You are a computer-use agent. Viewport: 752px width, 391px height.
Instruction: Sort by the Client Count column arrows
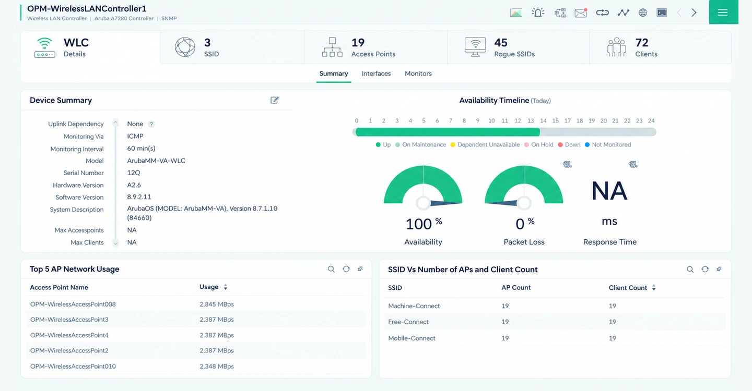(654, 288)
